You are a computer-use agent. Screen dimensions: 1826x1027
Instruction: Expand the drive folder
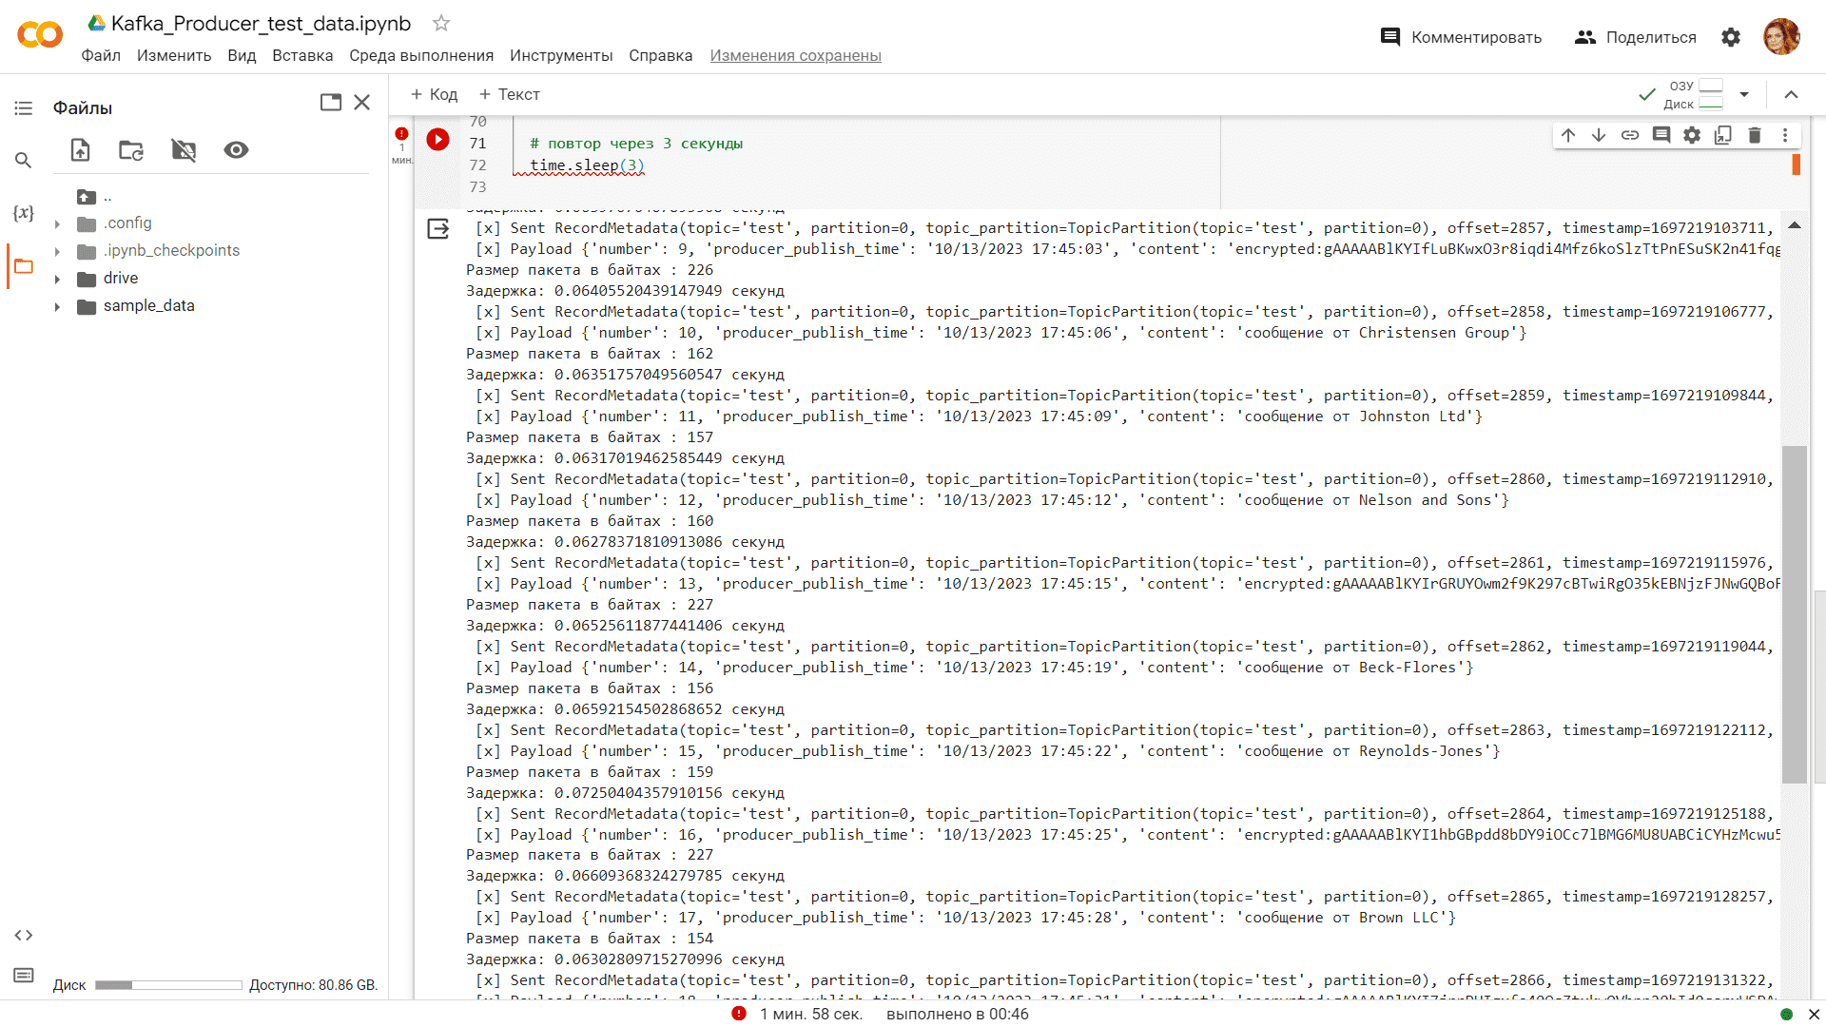click(57, 279)
